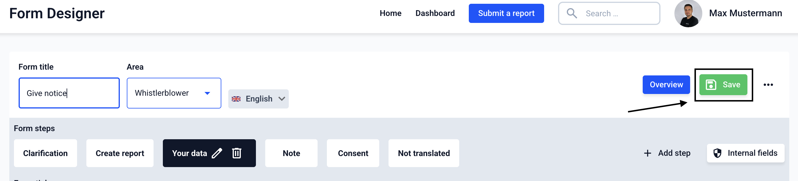Expand the English language selector chevron
This screenshot has width=798, height=181.
click(282, 99)
